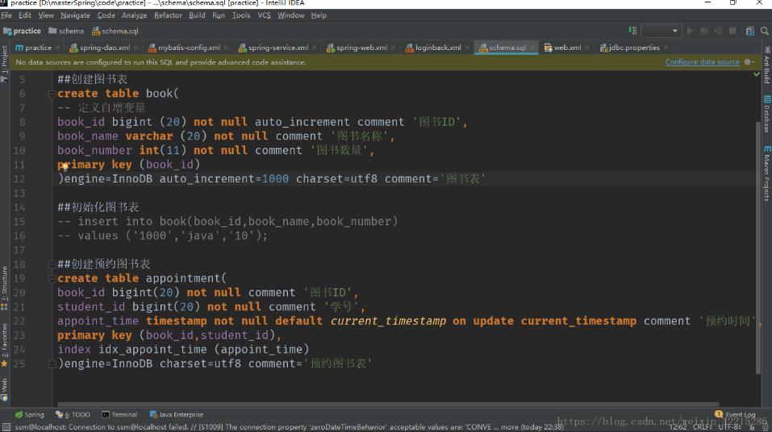Click the Debug bug icon
This screenshot has width=772, height=432.
pyautogui.click(x=704, y=31)
